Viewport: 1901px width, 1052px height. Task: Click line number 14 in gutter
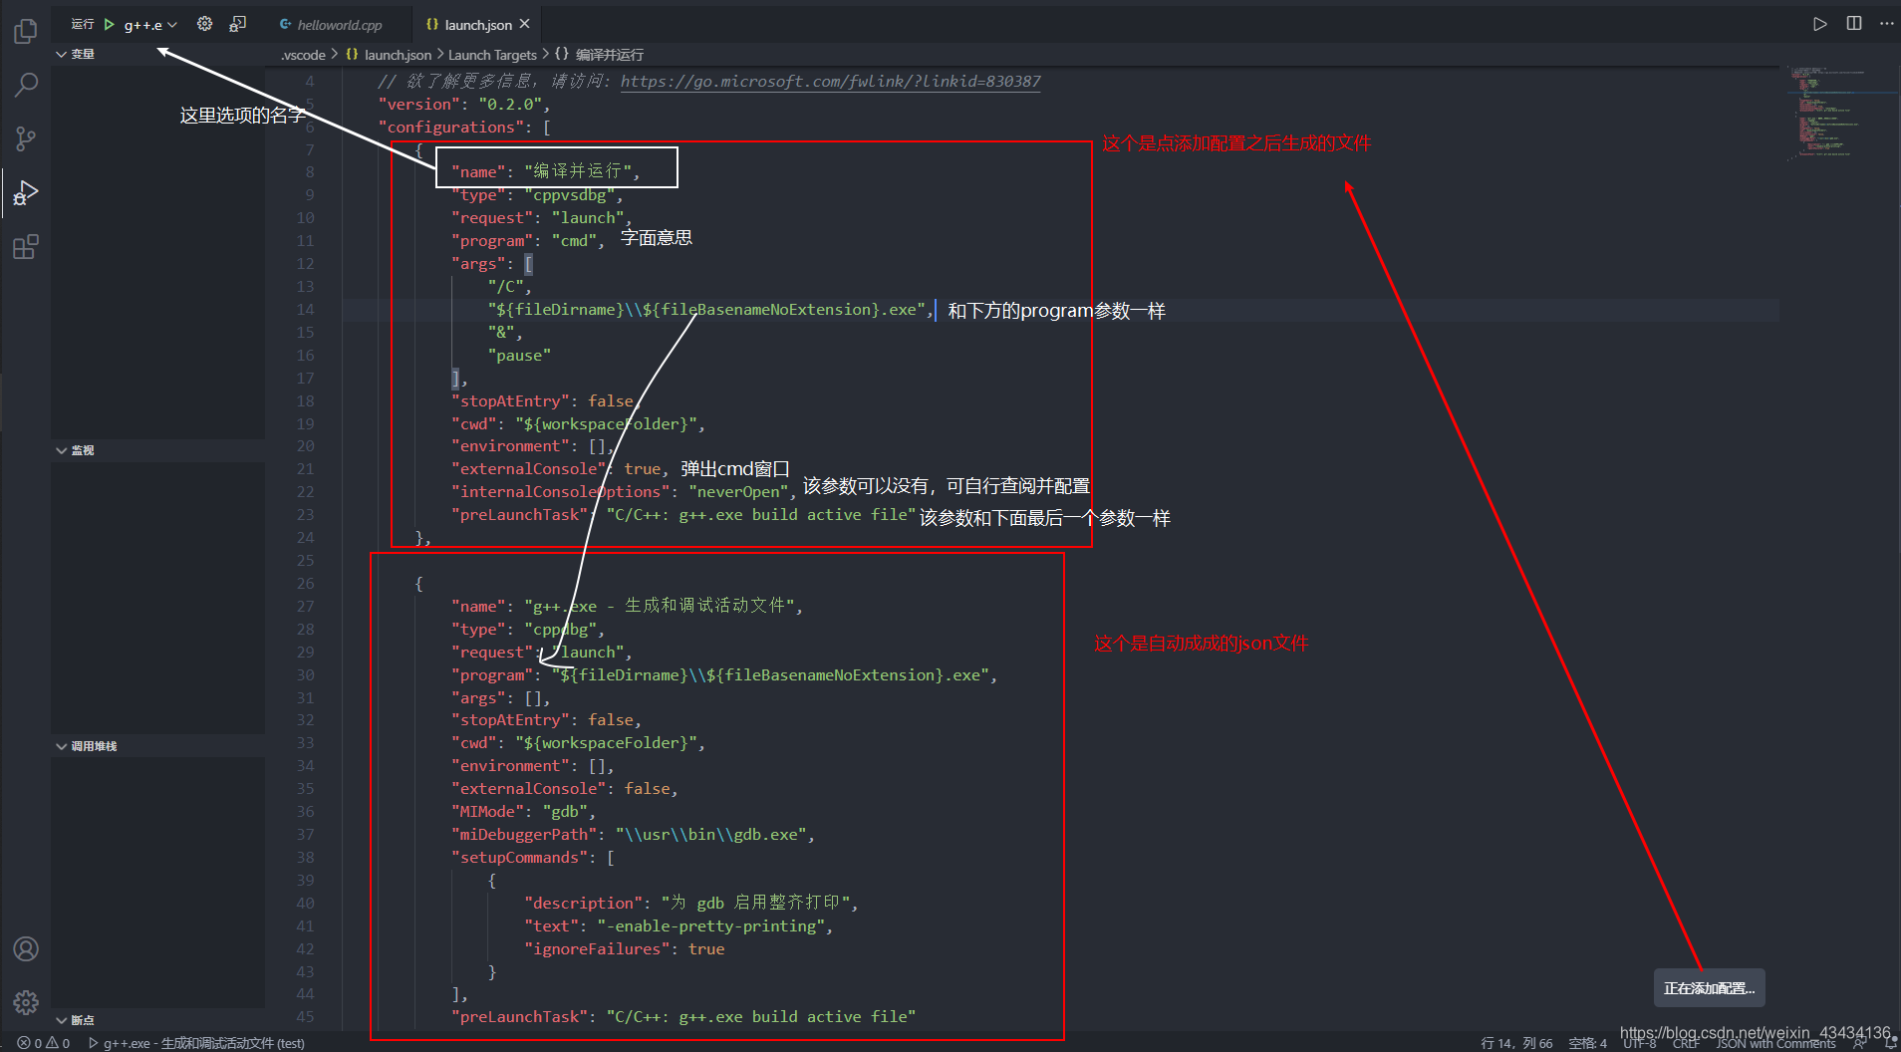(305, 310)
